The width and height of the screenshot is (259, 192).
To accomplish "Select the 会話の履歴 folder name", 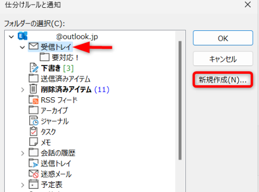I will tap(58, 153).
